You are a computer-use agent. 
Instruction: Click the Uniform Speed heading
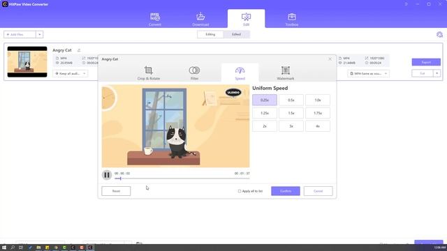click(x=270, y=89)
